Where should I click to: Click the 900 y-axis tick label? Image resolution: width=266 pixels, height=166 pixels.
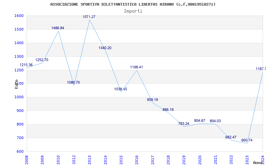pyautogui.click(x=20, y=111)
